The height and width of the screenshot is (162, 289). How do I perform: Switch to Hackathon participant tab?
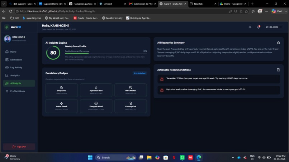pyautogui.click(x=82, y=4)
